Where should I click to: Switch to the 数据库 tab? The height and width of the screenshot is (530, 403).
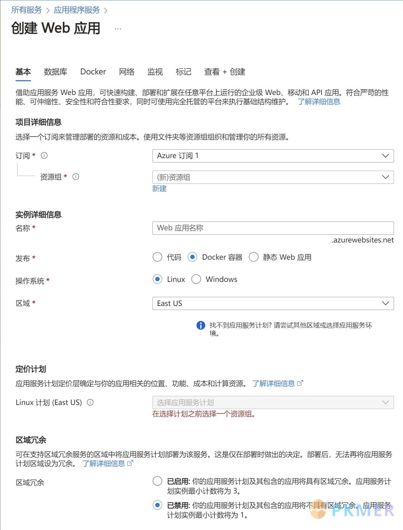point(56,72)
